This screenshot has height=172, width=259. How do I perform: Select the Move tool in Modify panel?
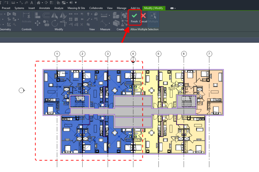pos(37,23)
